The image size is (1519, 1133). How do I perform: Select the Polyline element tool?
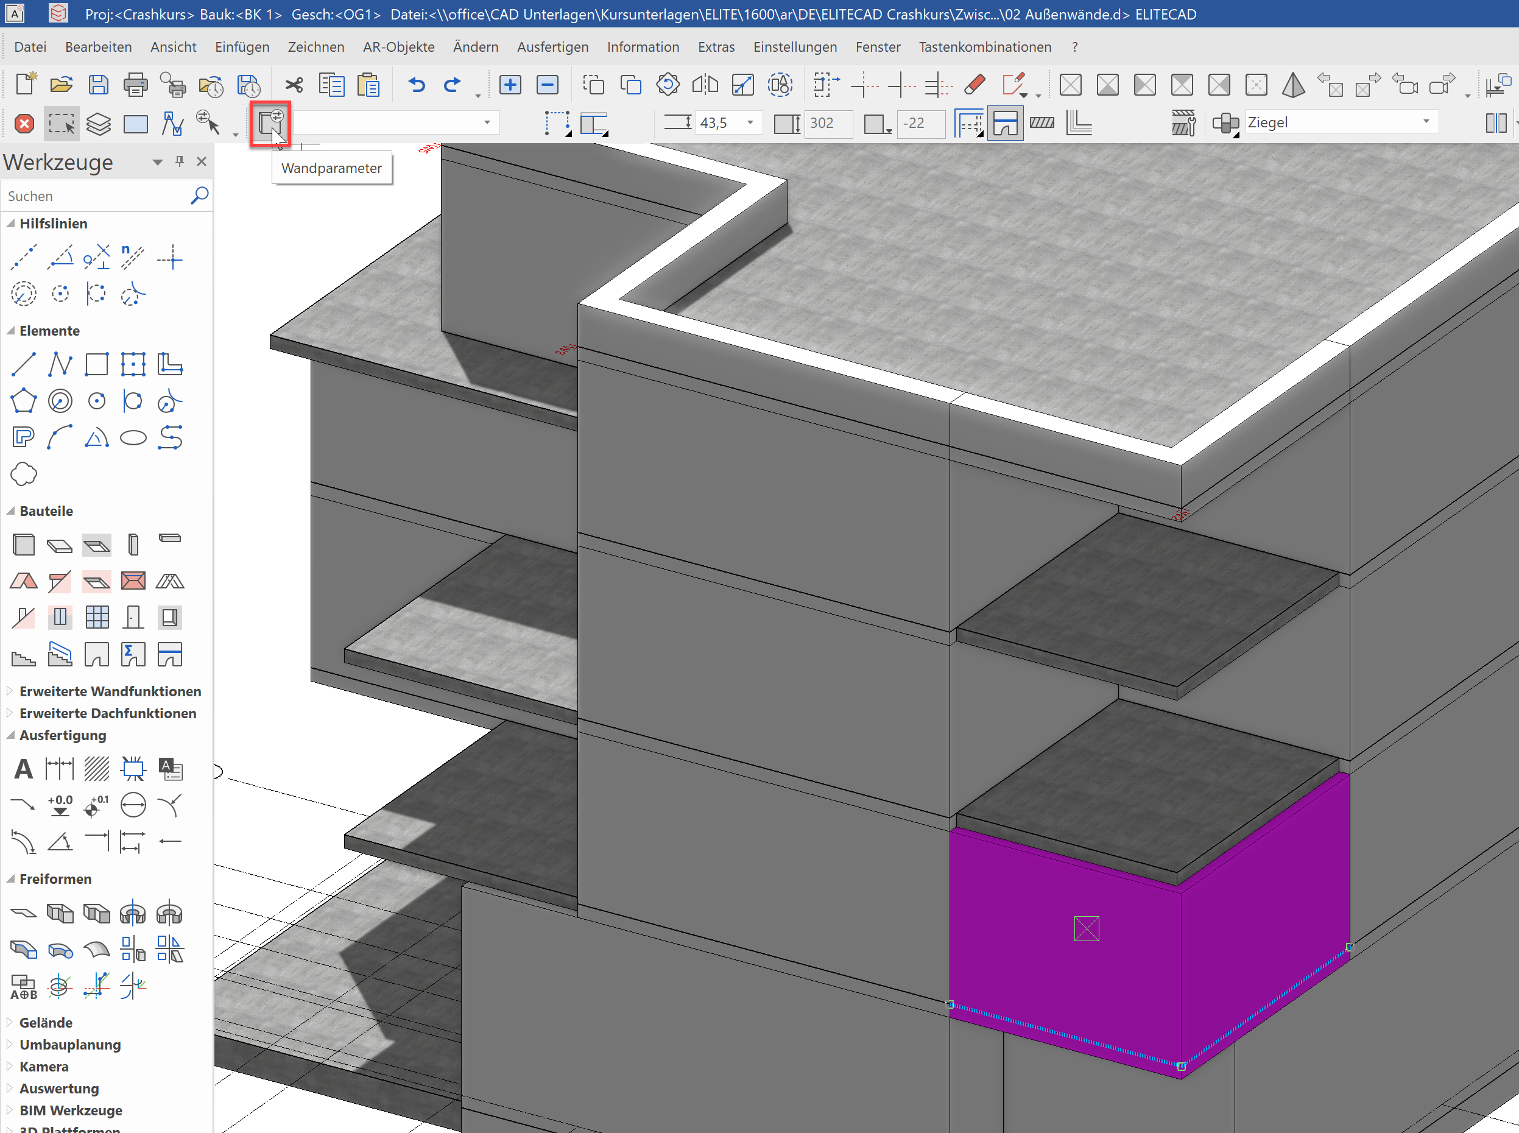[60, 364]
